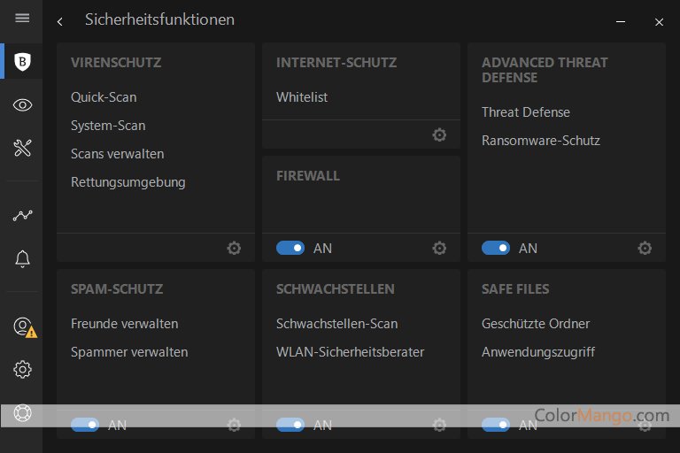
Task: Toggle the Firewall switch
Action: [x=290, y=249]
